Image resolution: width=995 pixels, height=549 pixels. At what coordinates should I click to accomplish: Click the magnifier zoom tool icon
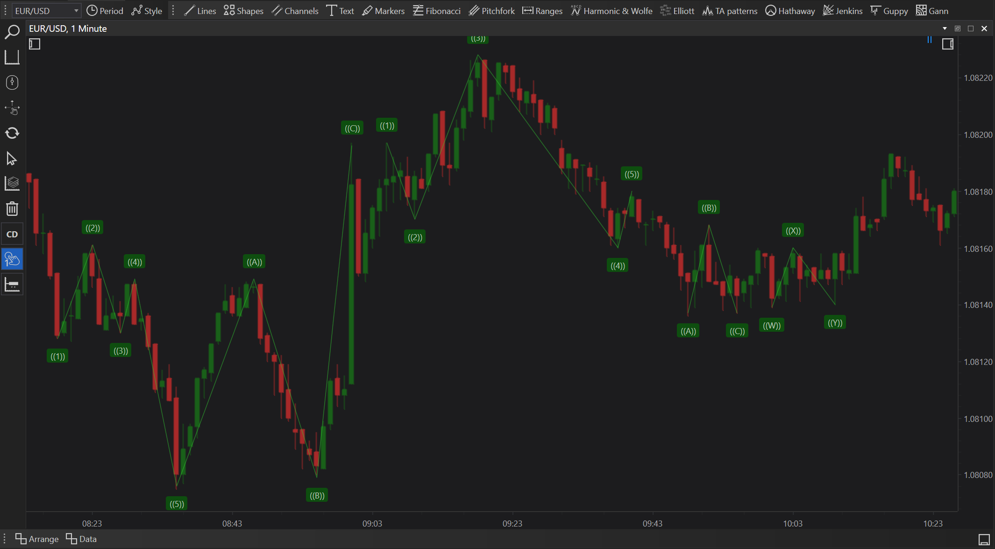(12, 32)
